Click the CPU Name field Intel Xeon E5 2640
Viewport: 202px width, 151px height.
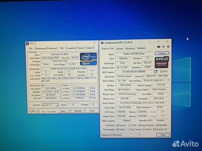(x=60, y=55)
